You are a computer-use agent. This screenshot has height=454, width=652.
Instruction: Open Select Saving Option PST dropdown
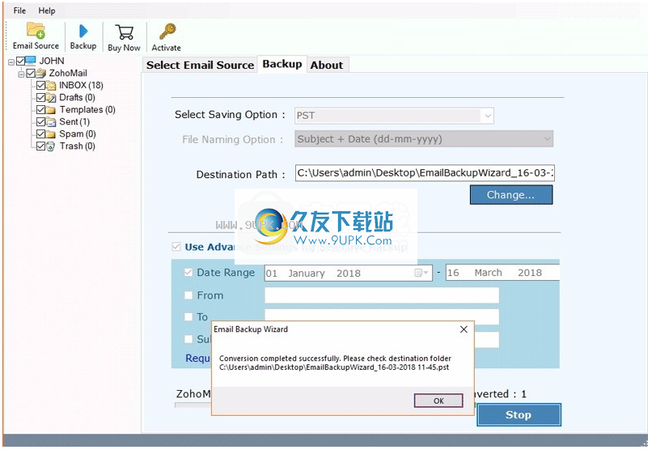[x=394, y=116]
